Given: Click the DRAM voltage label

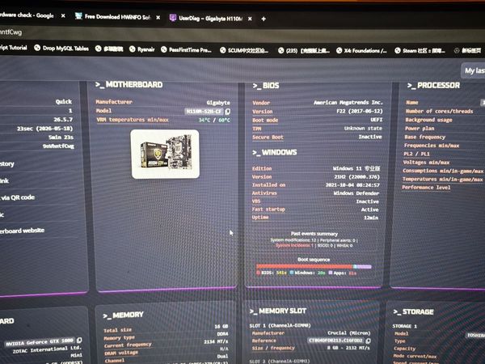Looking at the screenshot, I should (121, 353).
